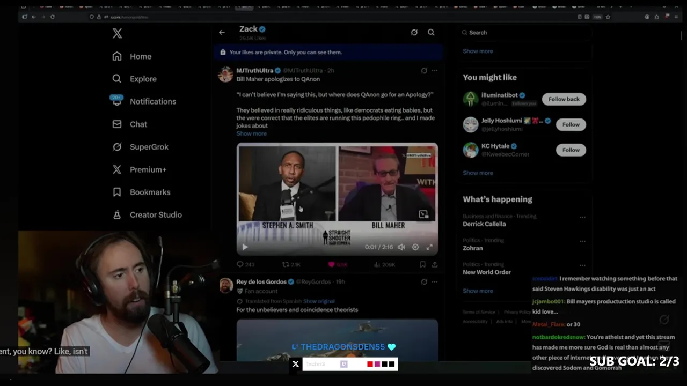Open video settings gear

coord(415,247)
